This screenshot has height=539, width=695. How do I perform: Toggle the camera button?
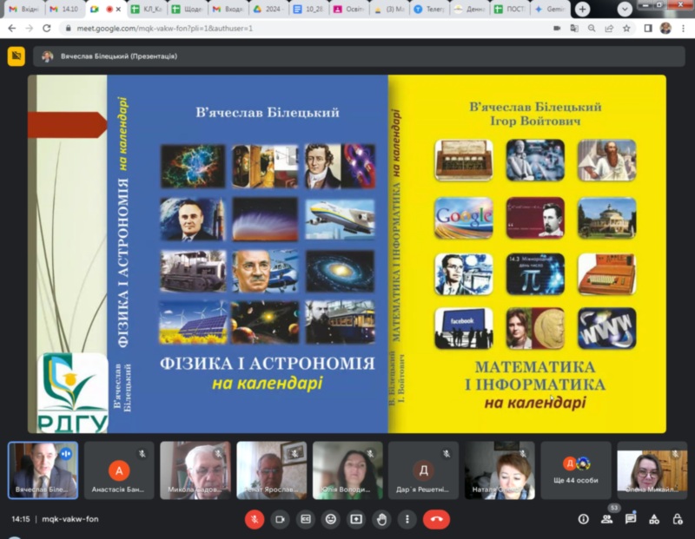coord(280,519)
